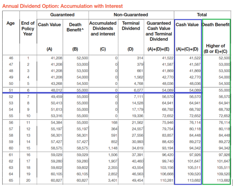Click the Accumulated Dividends and interest header
This screenshot has width=233, height=186.
point(103,28)
